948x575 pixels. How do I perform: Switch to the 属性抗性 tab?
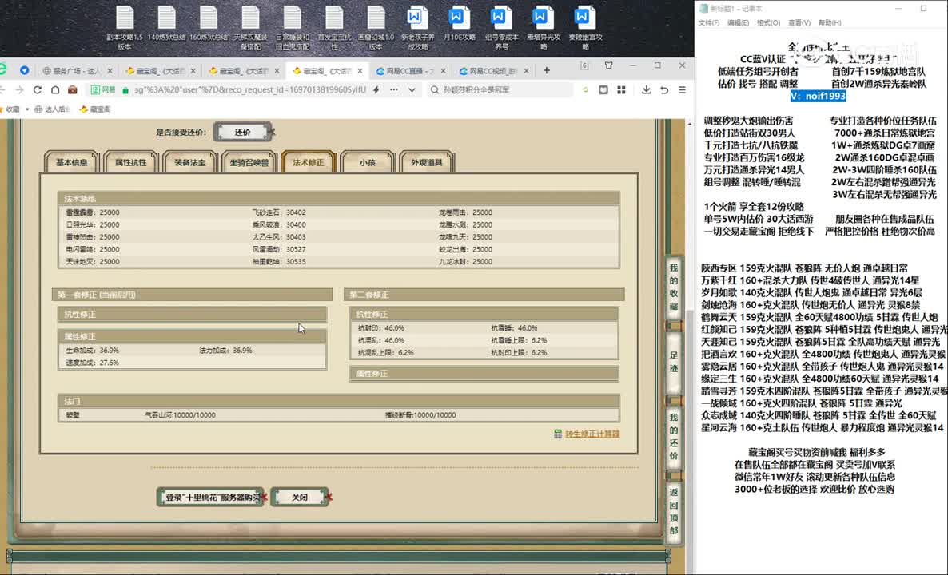(x=130, y=162)
